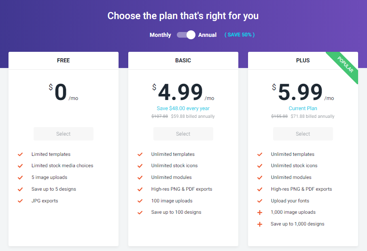
Task: Click the checkmark beside 5 image uploads
Action: pyautogui.click(x=20, y=177)
